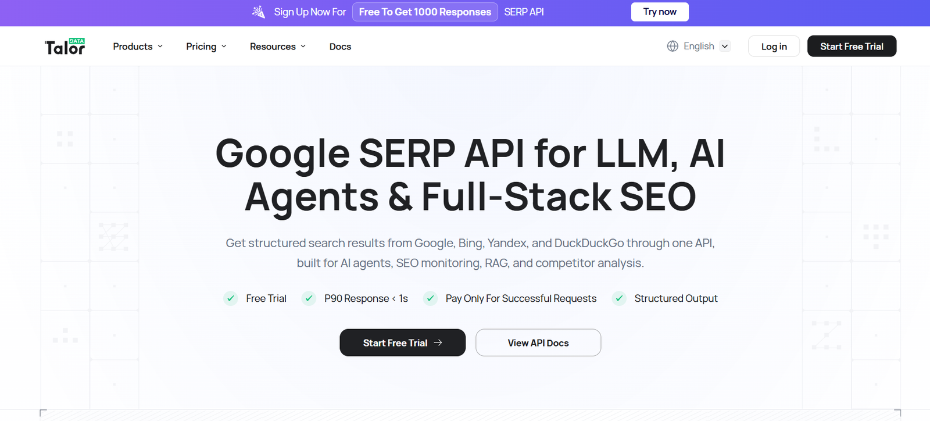
Task: Click the arrow icon in Start Free Trial
Action: pyautogui.click(x=438, y=343)
